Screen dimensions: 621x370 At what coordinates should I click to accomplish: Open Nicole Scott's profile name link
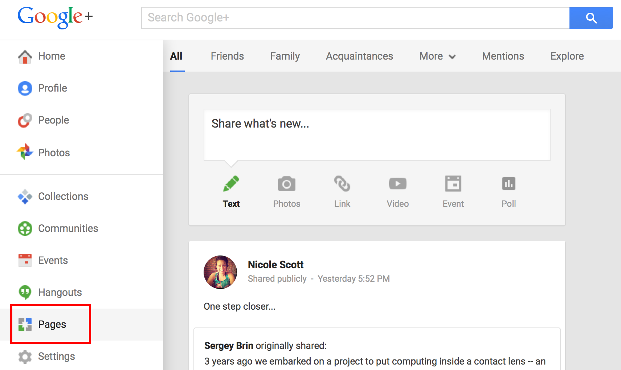point(275,265)
